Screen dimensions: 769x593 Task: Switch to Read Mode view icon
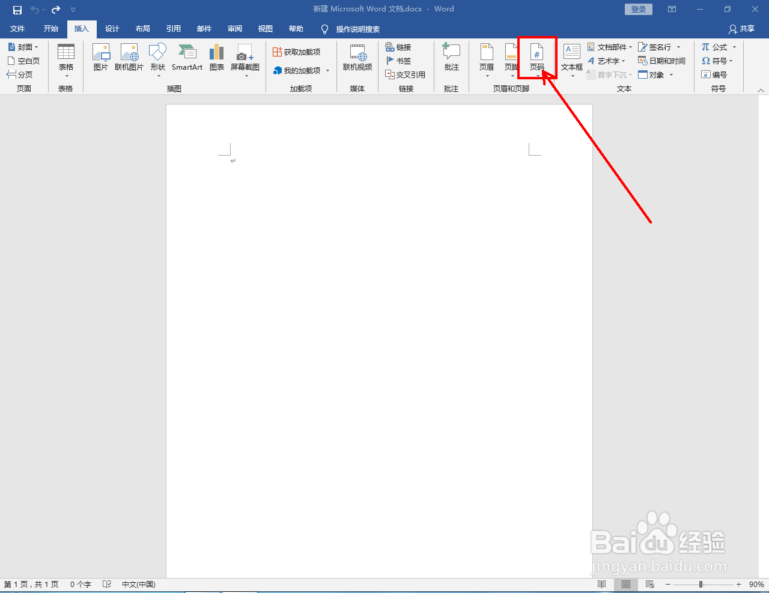point(601,583)
